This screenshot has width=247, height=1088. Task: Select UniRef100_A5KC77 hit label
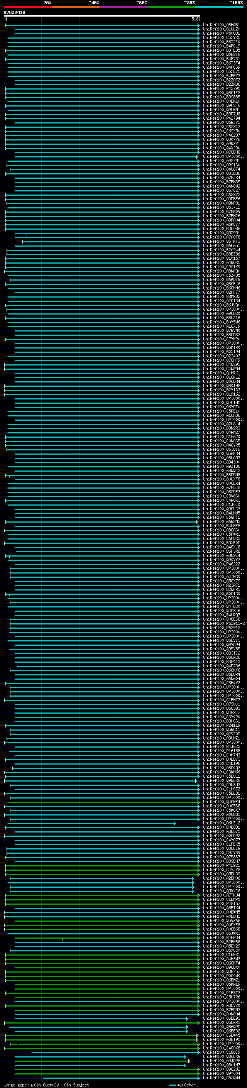pyautogui.click(x=222, y=224)
